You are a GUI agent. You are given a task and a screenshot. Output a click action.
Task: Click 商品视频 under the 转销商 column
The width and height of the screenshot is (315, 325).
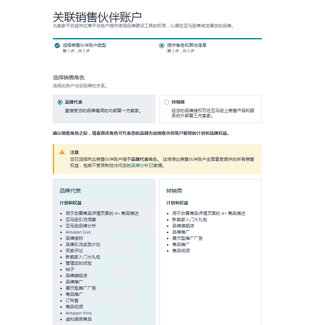[181, 251]
